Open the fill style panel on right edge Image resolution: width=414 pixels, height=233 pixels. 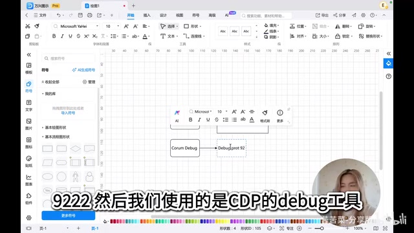click(x=388, y=63)
